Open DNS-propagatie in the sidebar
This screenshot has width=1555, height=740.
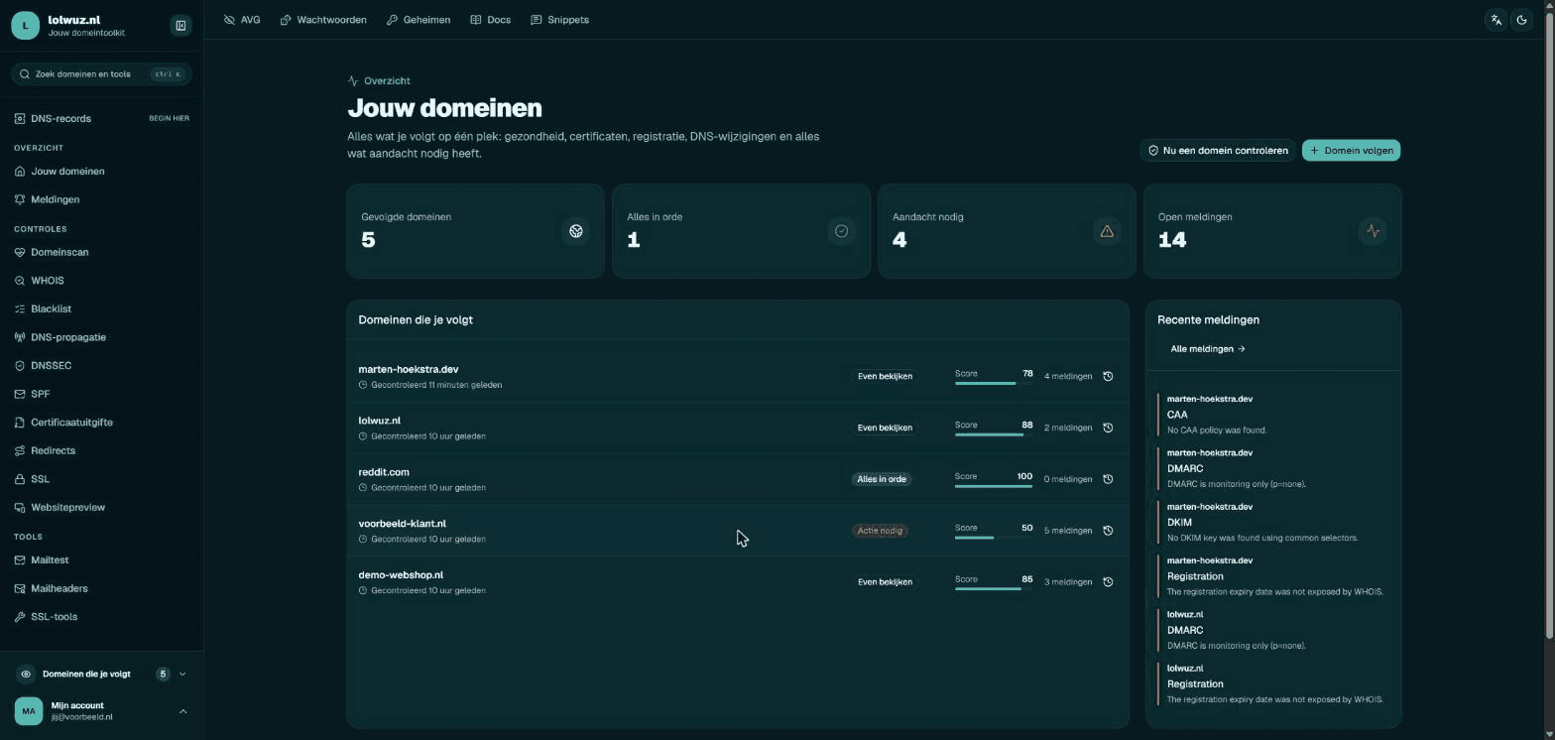[x=101, y=337]
